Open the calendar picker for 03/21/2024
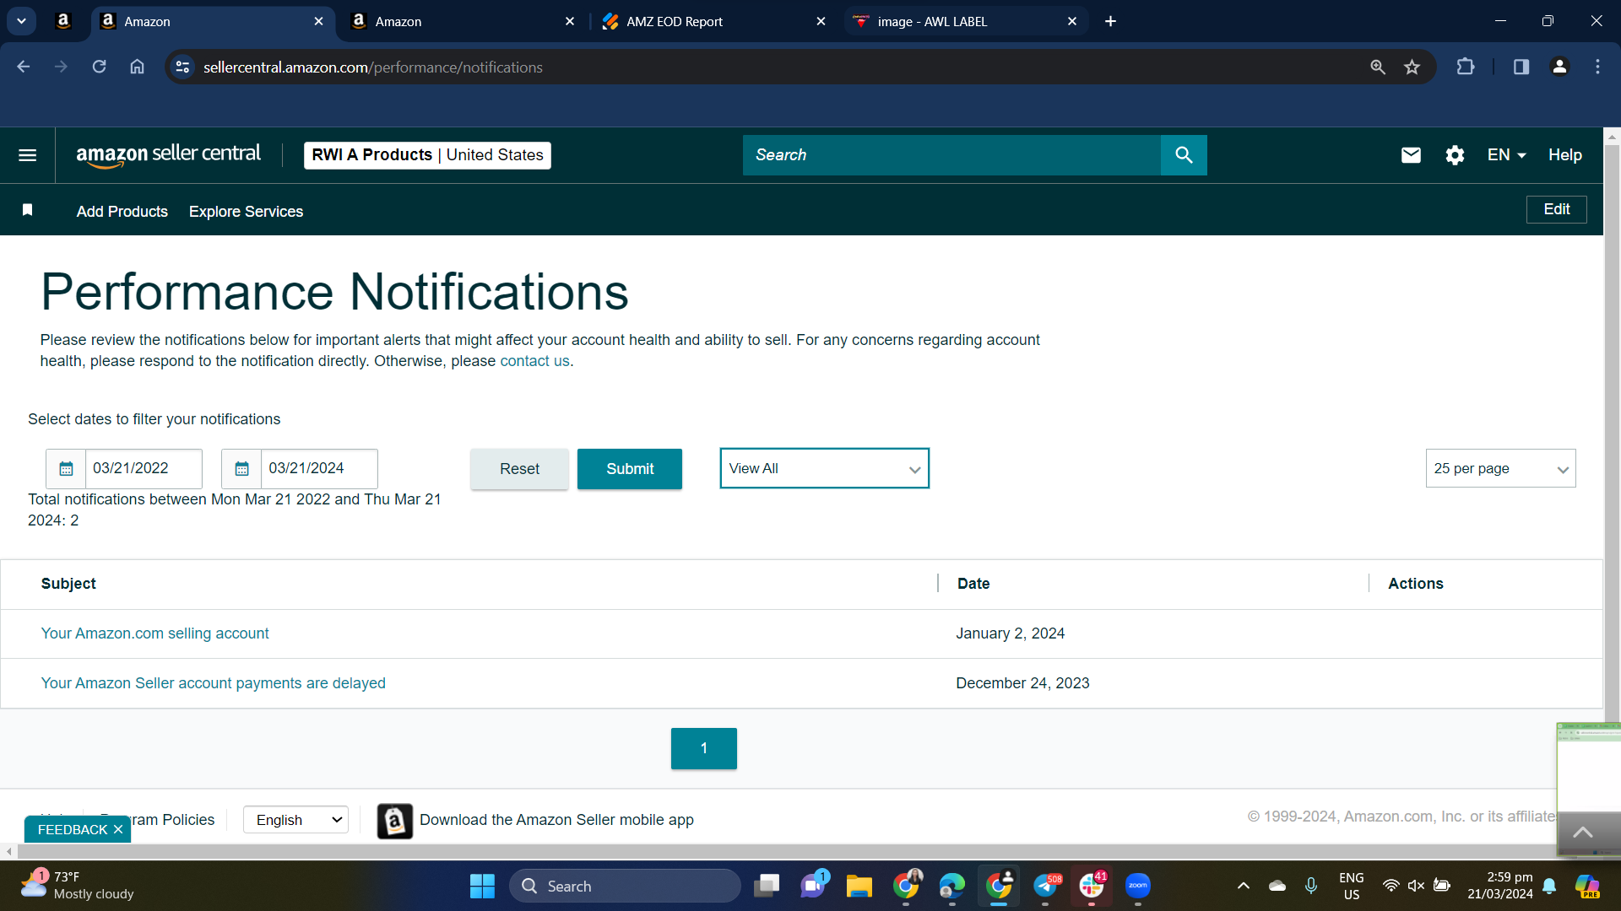The height and width of the screenshot is (911, 1621). (x=241, y=469)
